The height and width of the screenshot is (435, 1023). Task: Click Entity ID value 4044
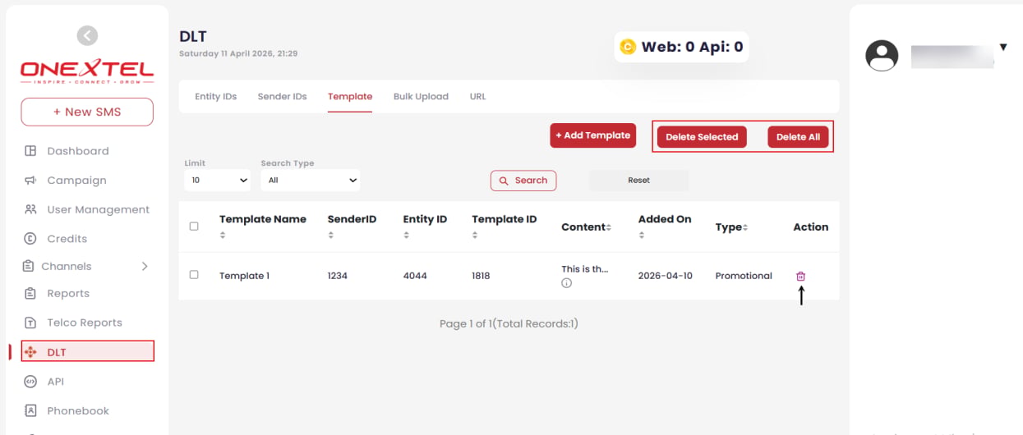click(415, 276)
